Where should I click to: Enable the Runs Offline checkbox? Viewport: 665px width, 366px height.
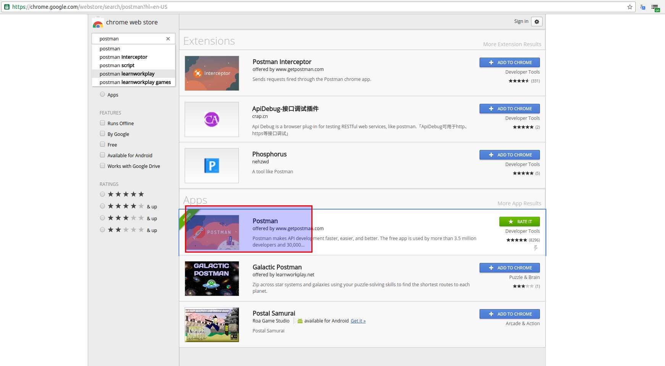tap(102, 123)
